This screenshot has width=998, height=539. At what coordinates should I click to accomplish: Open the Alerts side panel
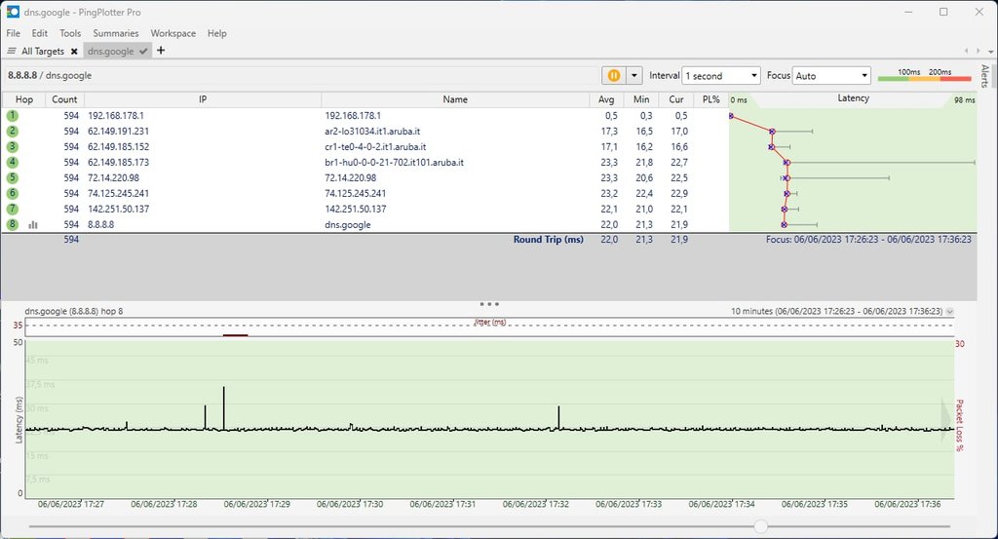point(984,76)
